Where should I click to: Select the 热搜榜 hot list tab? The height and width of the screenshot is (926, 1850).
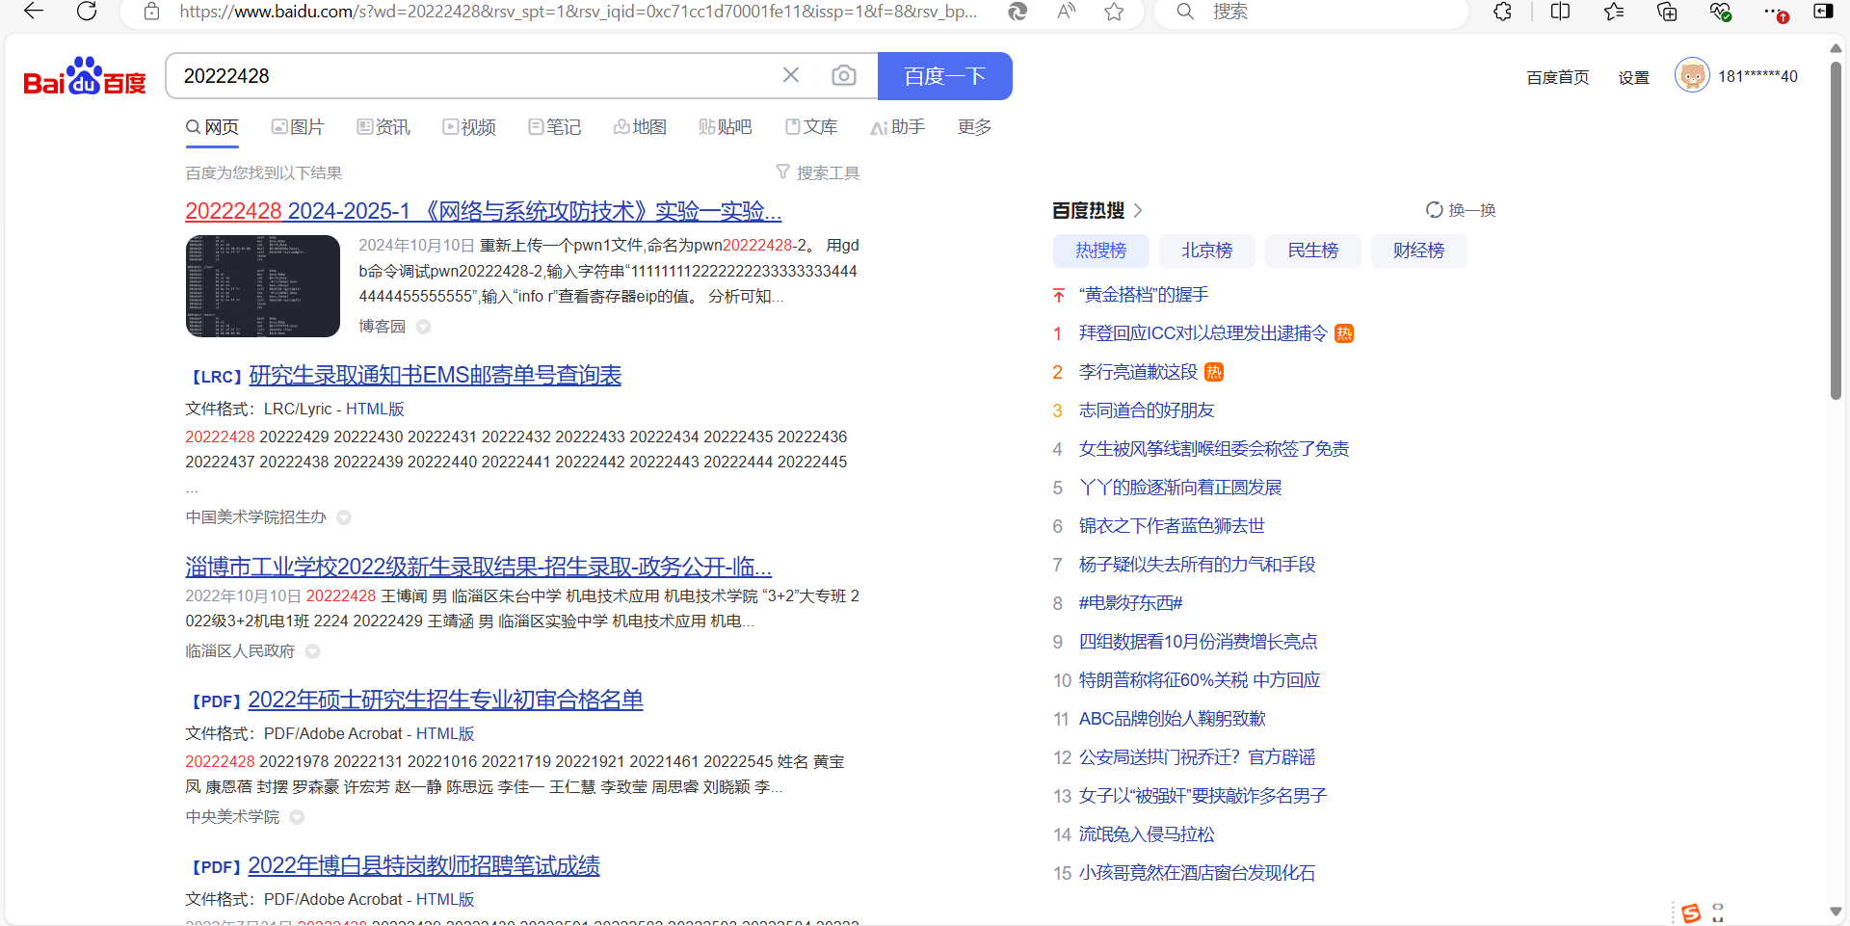point(1101,251)
